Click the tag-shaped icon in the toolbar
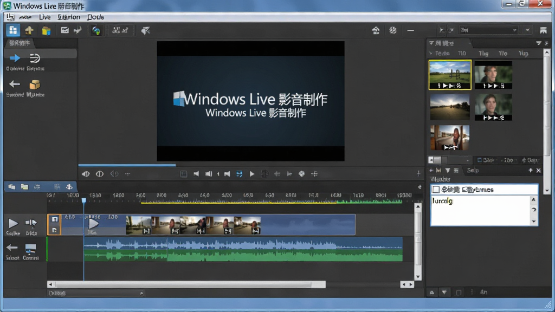Image resolution: width=555 pixels, height=312 pixels. tap(145, 30)
